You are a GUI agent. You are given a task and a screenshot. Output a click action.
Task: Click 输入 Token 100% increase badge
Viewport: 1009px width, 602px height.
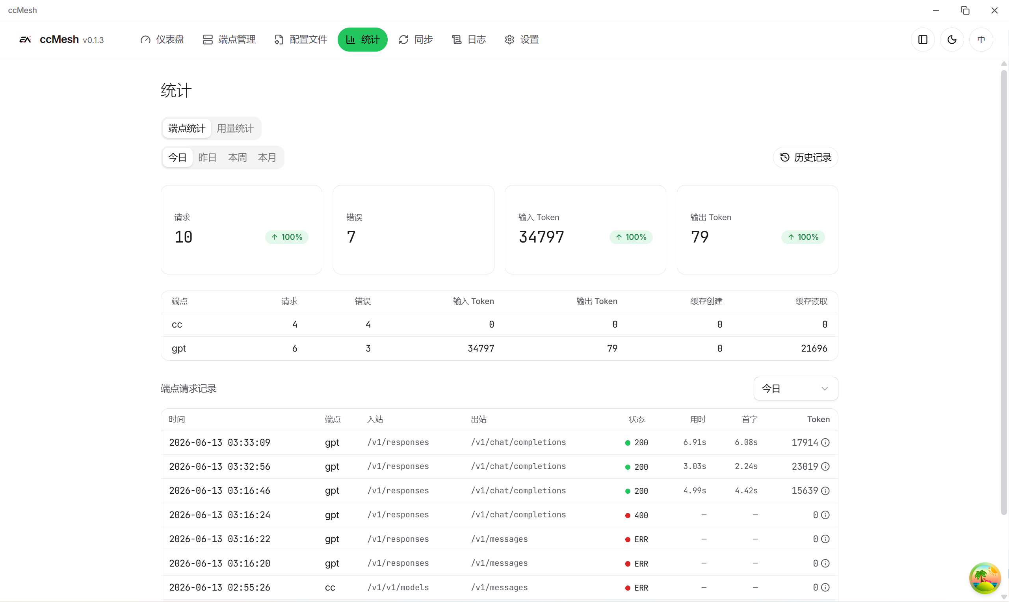631,237
